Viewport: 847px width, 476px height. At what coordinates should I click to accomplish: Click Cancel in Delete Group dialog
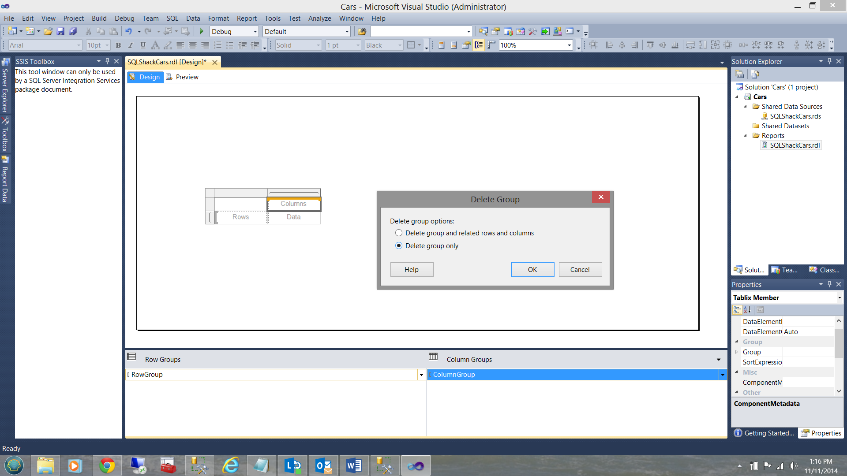[580, 269]
